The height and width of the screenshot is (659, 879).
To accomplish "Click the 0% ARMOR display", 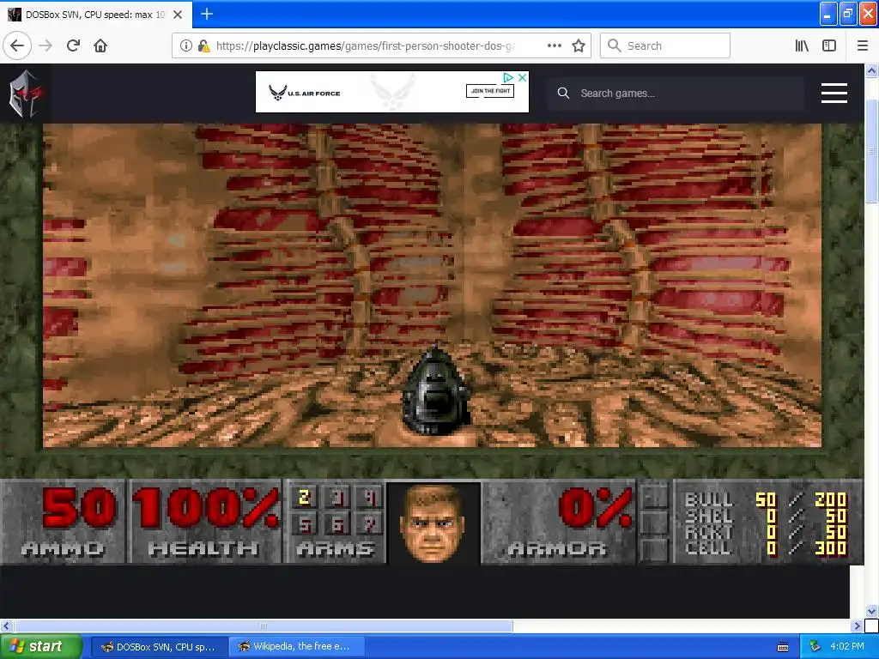I will pos(594,509).
